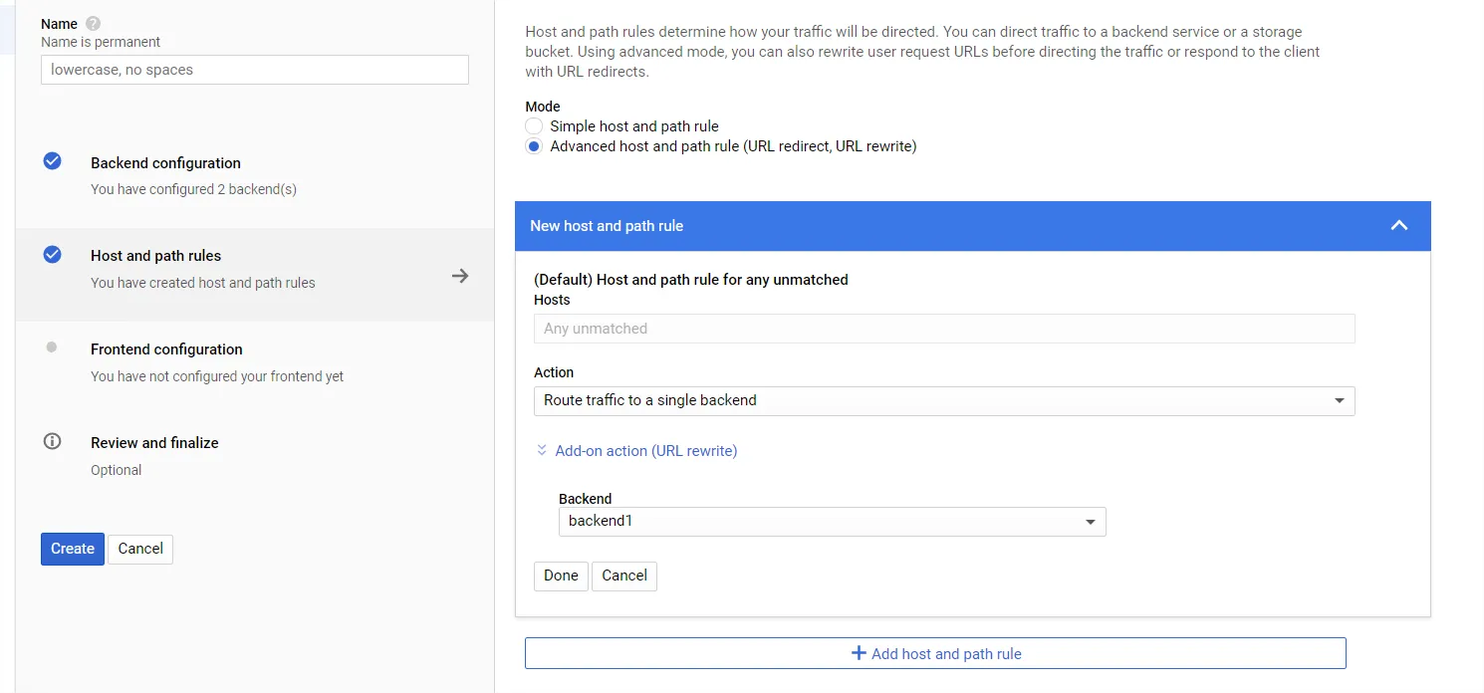The height and width of the screenshot is (693, 1484).
Task: Open the Action dropdown
Action: (943, 400)
